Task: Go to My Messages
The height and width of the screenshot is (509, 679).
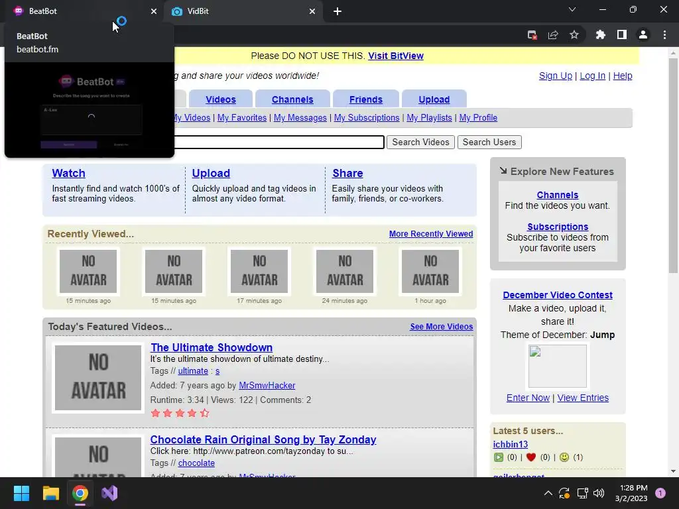Action: coord(300,118)
